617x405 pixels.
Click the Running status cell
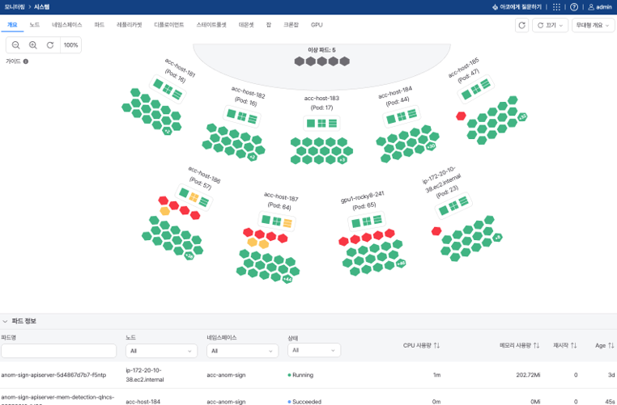pos(300,375)
